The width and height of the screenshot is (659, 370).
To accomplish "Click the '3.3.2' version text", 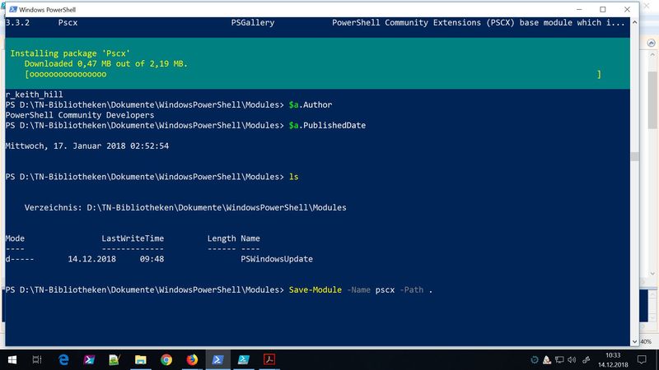I will click(17, 23).
